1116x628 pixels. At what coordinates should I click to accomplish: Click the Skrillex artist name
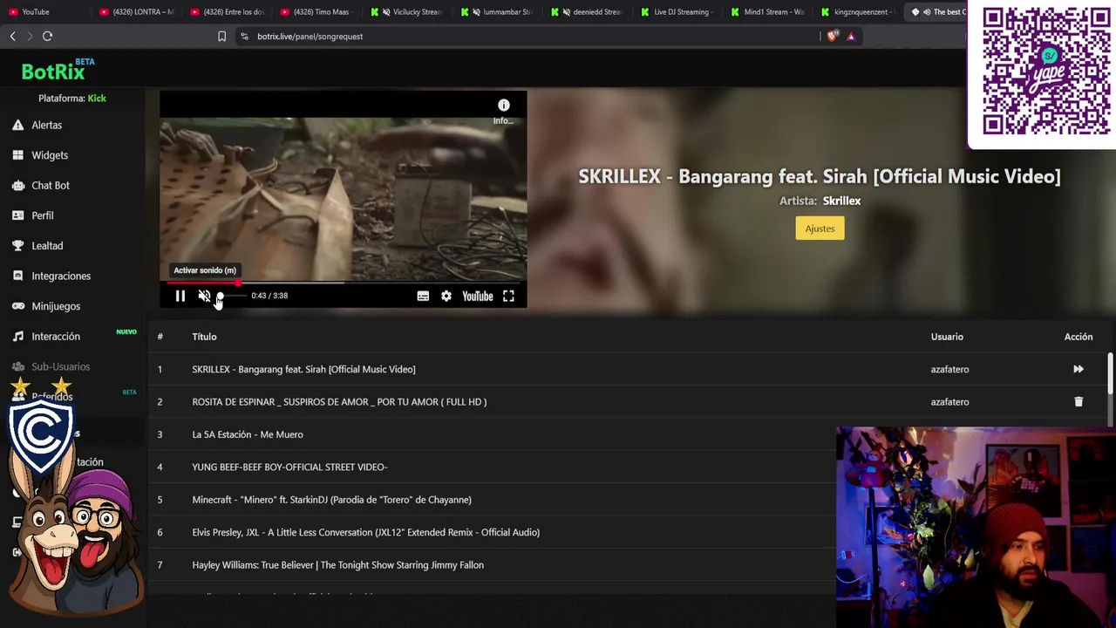click(841, 201)
